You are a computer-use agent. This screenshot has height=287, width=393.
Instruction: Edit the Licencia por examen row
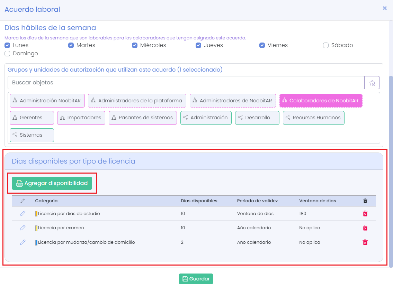pyautogui.click(x=23, y=228)
